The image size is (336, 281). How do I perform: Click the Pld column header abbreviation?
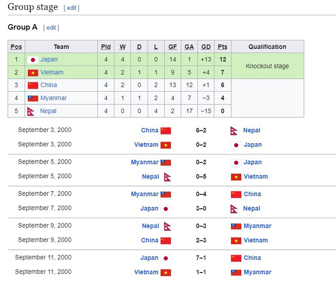coord(105,47)
